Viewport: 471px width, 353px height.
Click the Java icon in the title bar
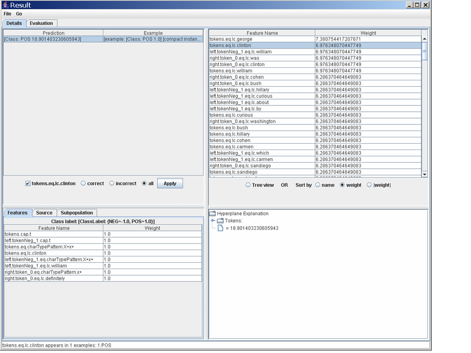point(5,5)
